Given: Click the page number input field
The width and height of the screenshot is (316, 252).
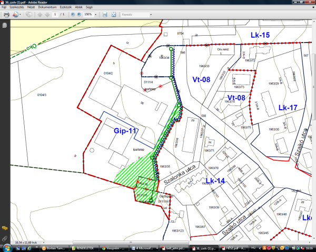Looking at the screenshot, I should coord(55,15).
